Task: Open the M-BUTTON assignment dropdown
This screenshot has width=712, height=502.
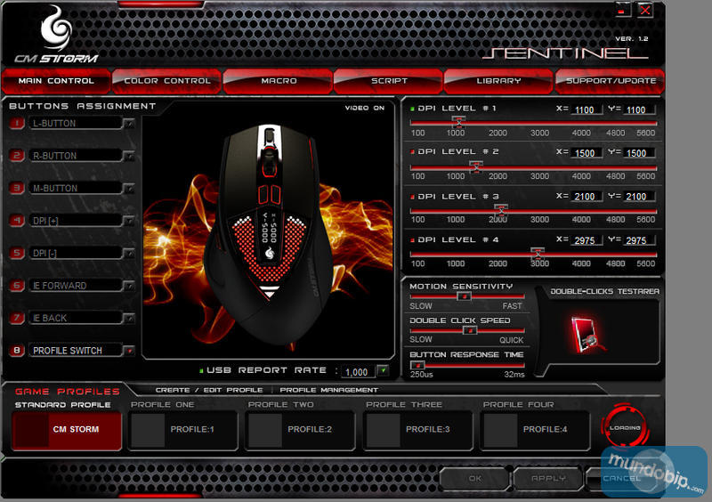Action: coord(129,189)
